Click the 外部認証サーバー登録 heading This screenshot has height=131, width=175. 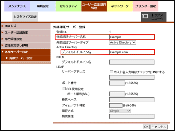pos(69,27)
